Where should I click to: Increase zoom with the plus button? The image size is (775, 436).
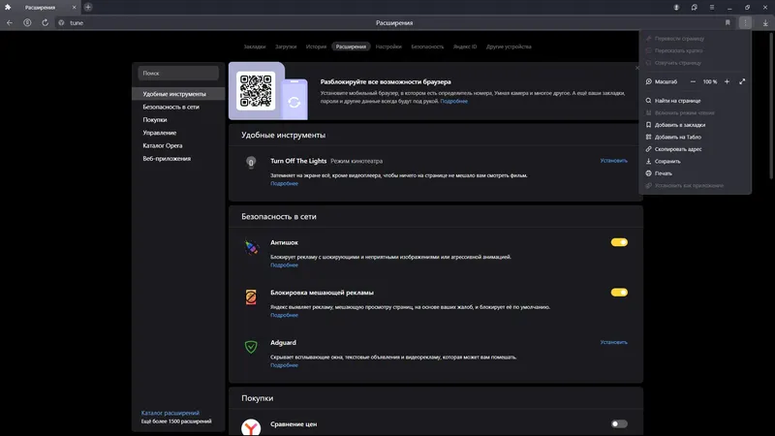[727, 81]
